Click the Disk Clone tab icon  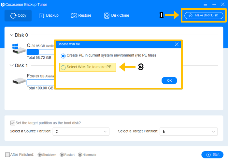(107, 16)
